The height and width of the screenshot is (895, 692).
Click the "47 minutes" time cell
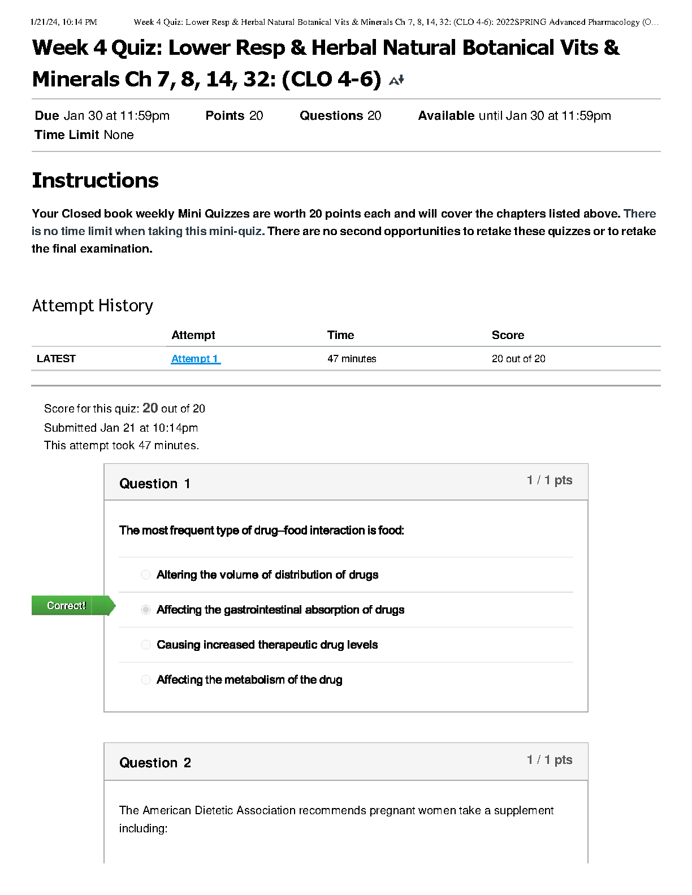pos(351,359)
